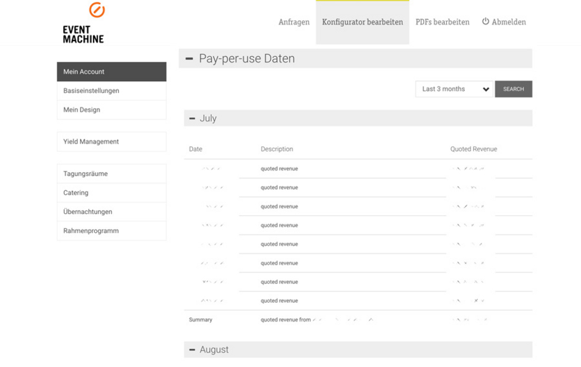Go to Yield Management
Viewport: 581px width, 367px height.
[x=111, y=142]
